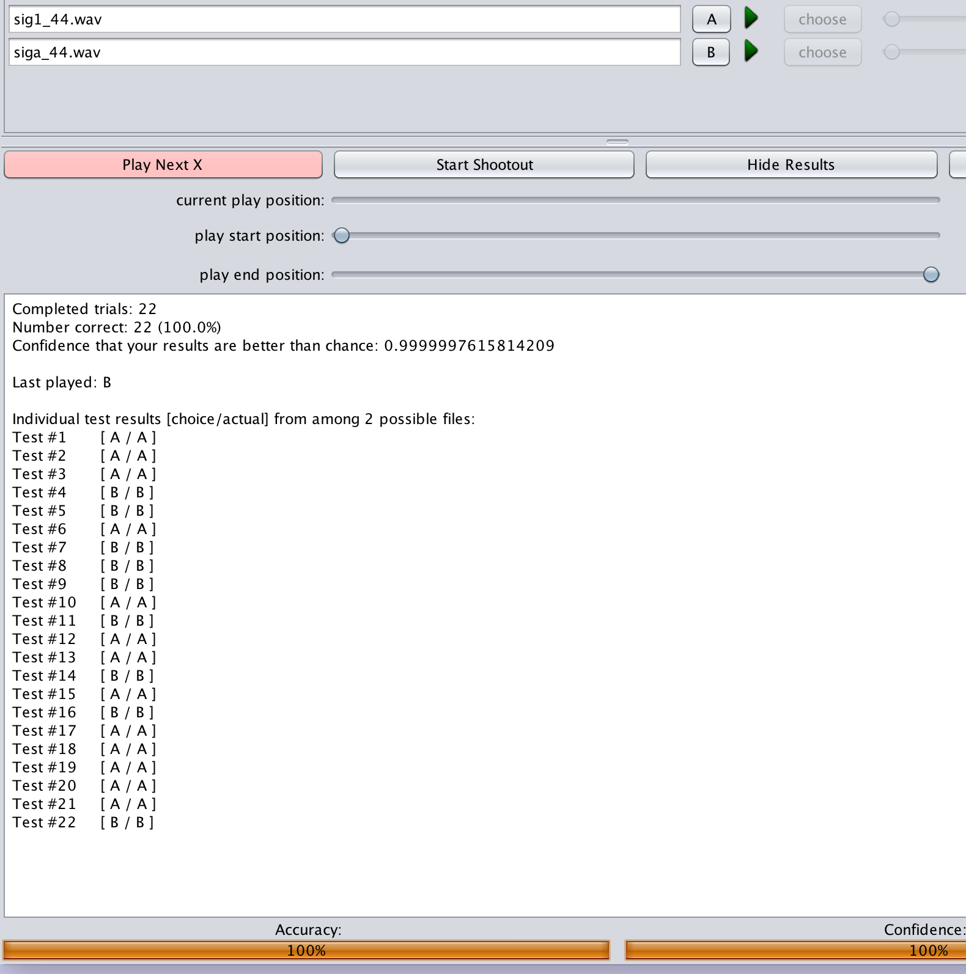Select the Test #10 result row

coord(84,602)
